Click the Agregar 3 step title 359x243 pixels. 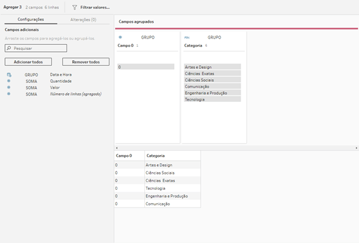tap(13, 8)
